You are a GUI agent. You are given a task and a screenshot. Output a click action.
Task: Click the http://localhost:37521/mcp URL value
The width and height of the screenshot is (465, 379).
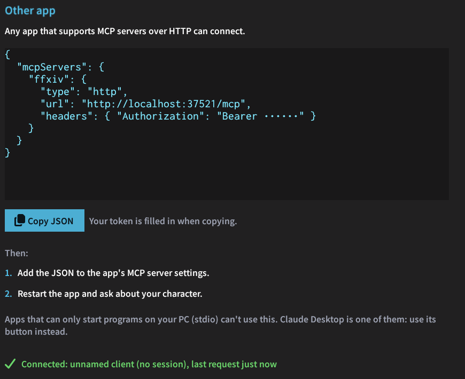point(164,104)
